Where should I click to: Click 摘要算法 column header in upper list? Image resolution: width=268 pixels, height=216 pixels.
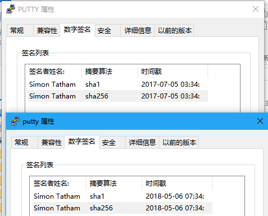pos(110,72)
